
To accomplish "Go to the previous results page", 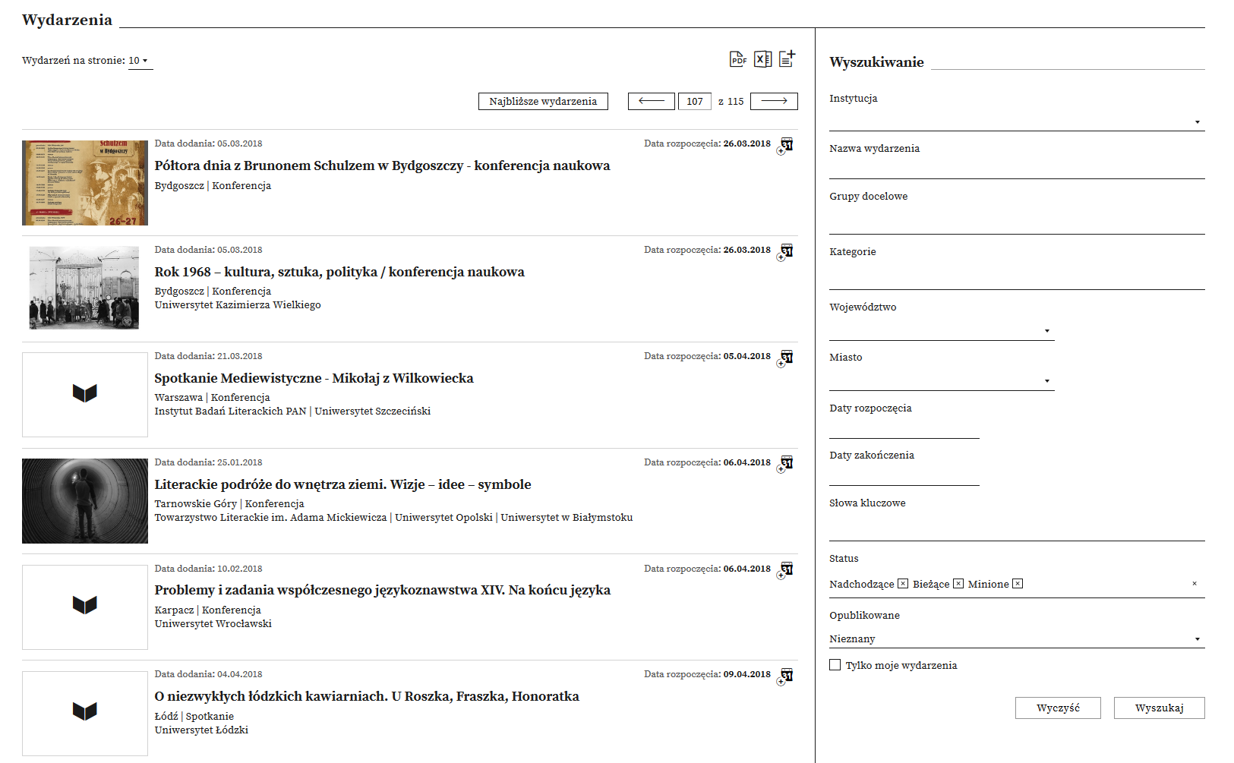I will (x=651, y=101).
